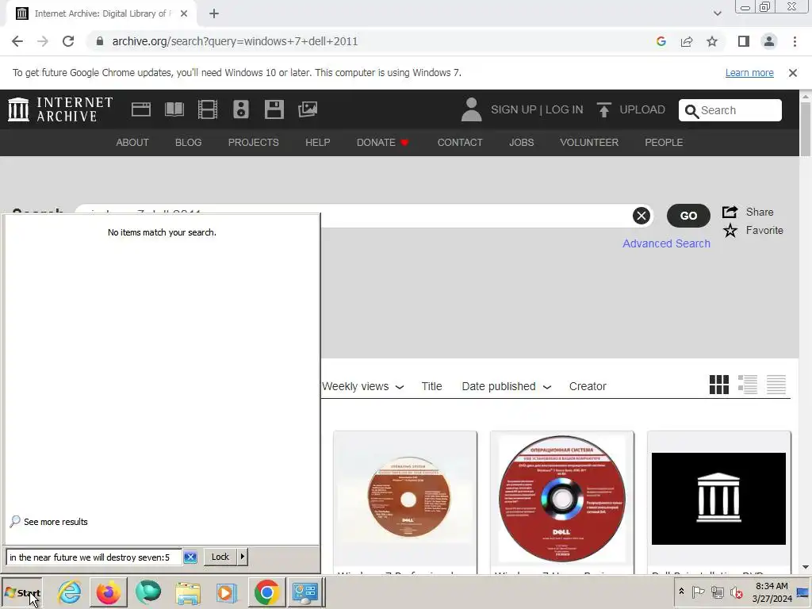This screenshot has width=812, height=609.
Task: Open Firefox from the taskbar
Action: click(108, 592)
